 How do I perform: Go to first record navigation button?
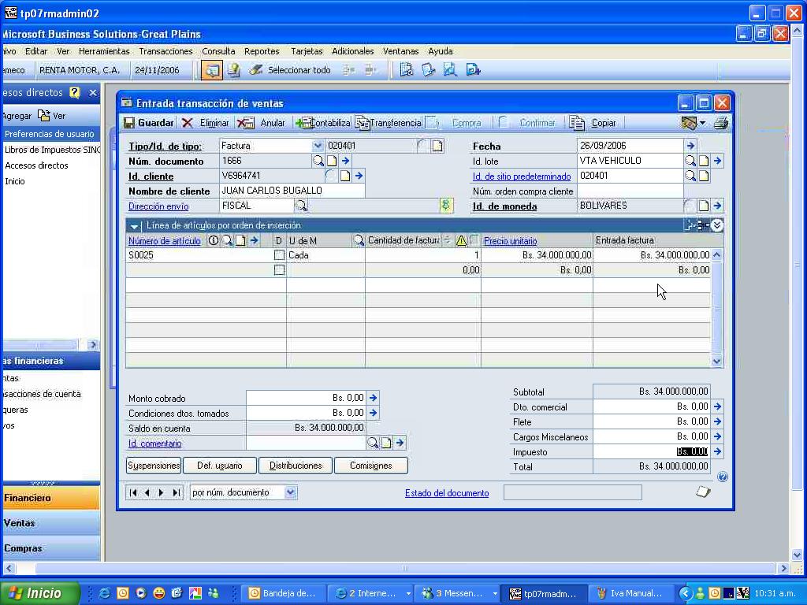click(x=133, y=493)
